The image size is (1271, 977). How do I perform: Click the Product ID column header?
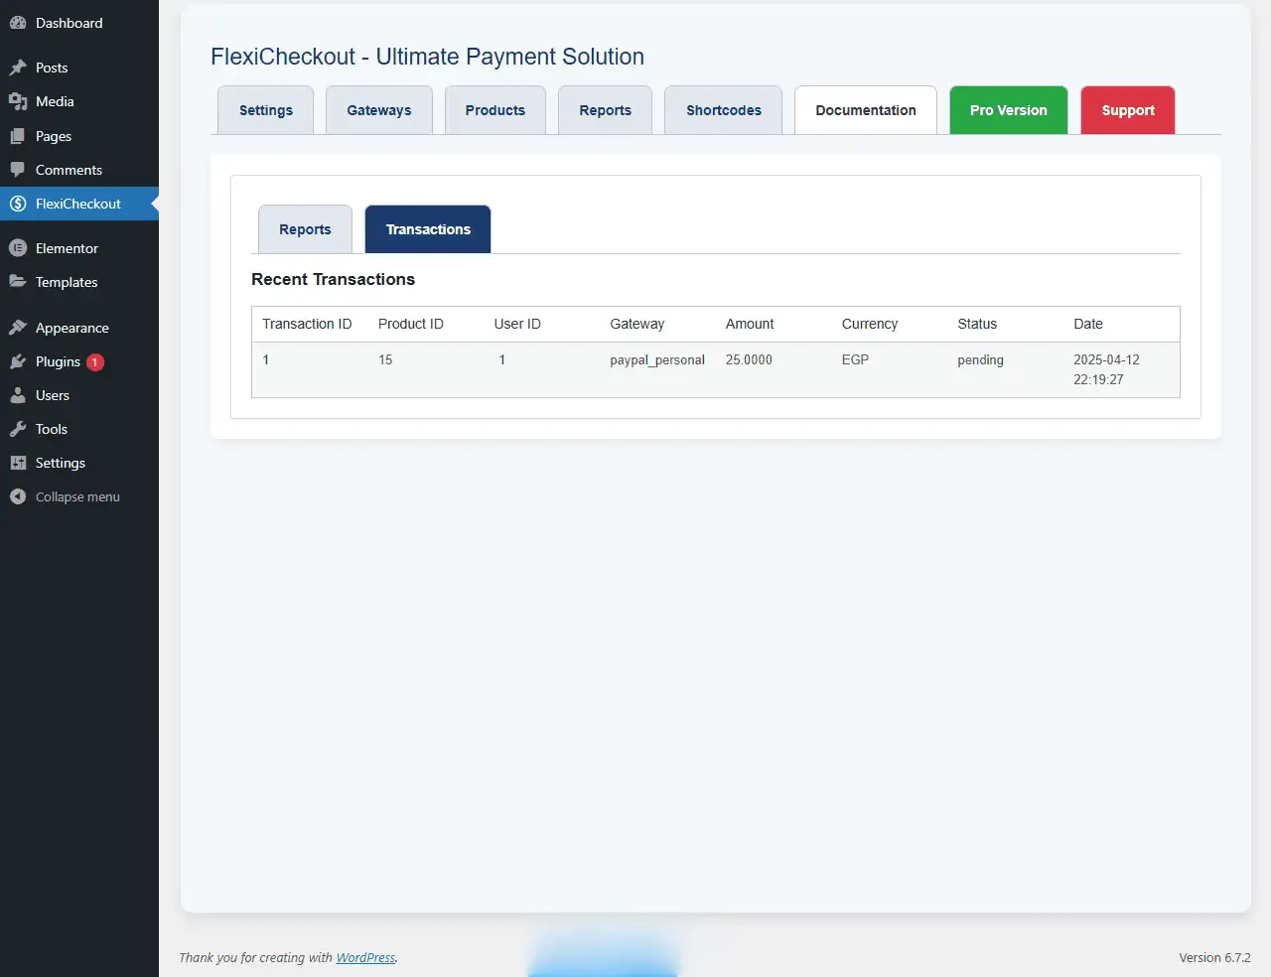(x=411, y=324)
